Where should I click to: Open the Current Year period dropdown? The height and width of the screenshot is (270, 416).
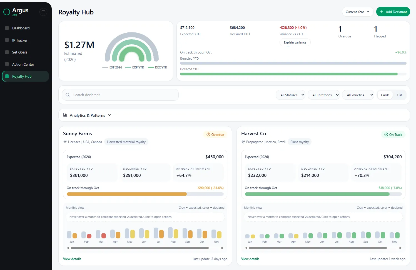[357, 12]
